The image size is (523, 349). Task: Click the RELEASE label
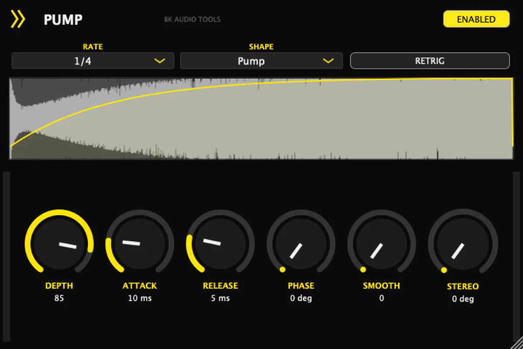[221, 286]
